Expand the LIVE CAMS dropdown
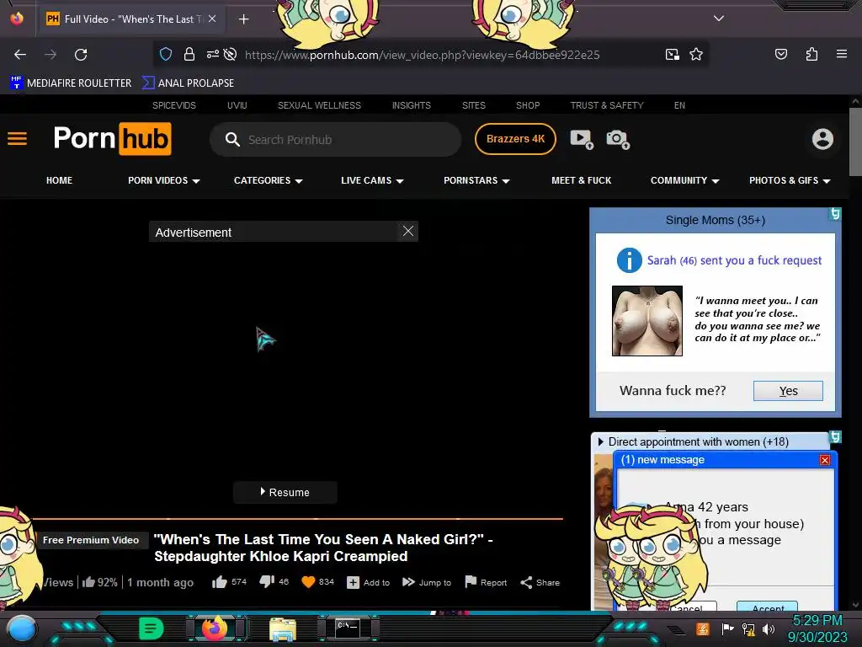This screenshot has width=862, height=647. pos(372,180)
